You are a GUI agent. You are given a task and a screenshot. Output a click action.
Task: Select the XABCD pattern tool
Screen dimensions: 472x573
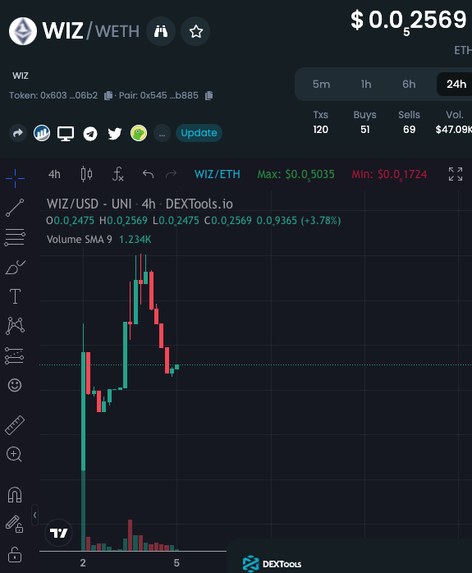coord(15,326)
